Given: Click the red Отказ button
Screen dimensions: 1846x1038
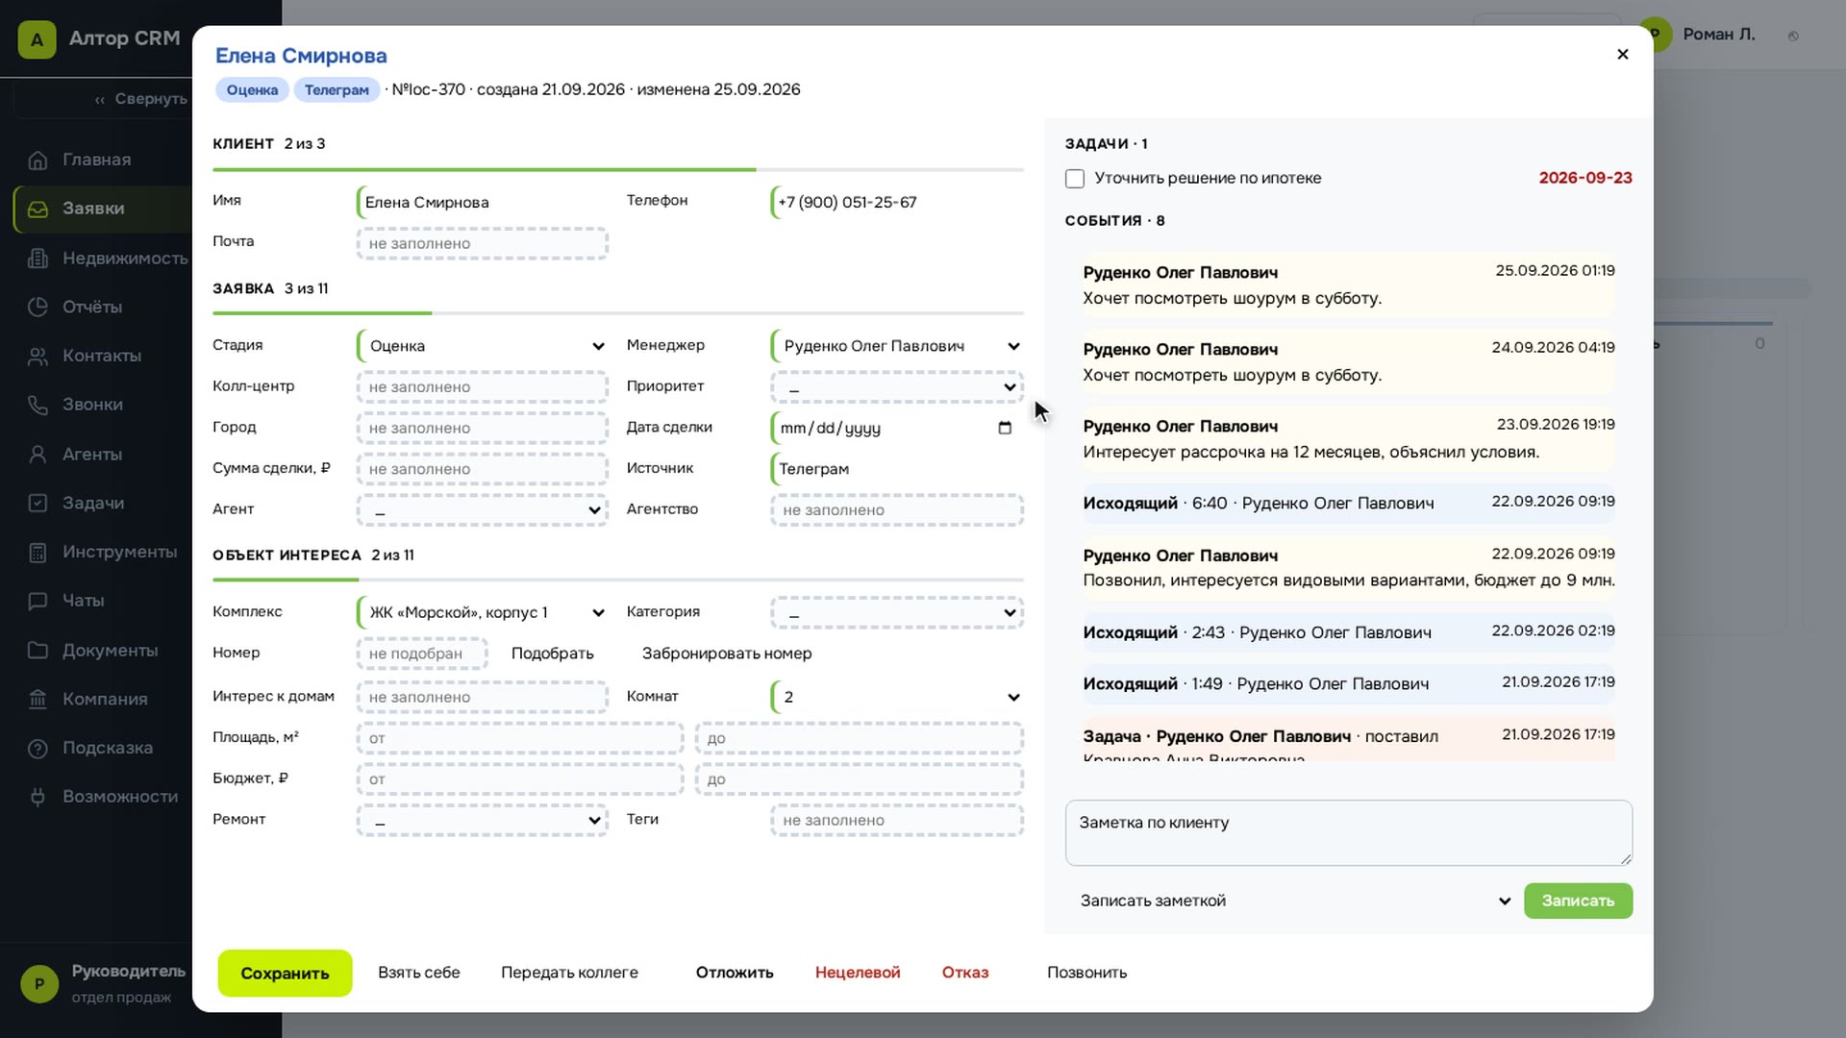Looking at the screenshot, I should 965,973.
